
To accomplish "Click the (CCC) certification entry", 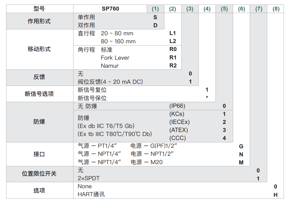I will [178, 138].
